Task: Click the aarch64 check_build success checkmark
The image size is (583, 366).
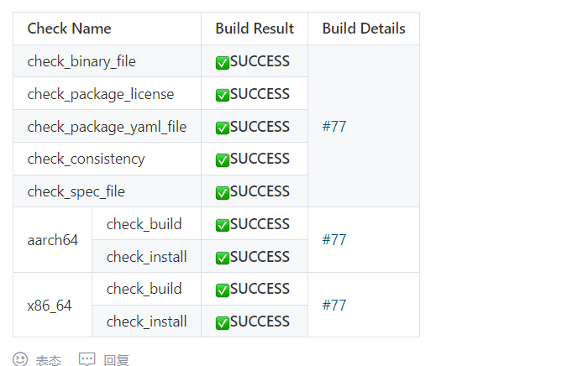Action: pyautogui.click(x=223, y=225)
